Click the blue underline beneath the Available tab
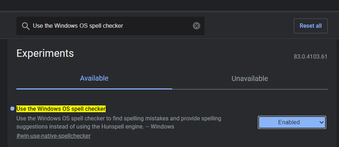The image size is (339, 147). coord(94,89)
